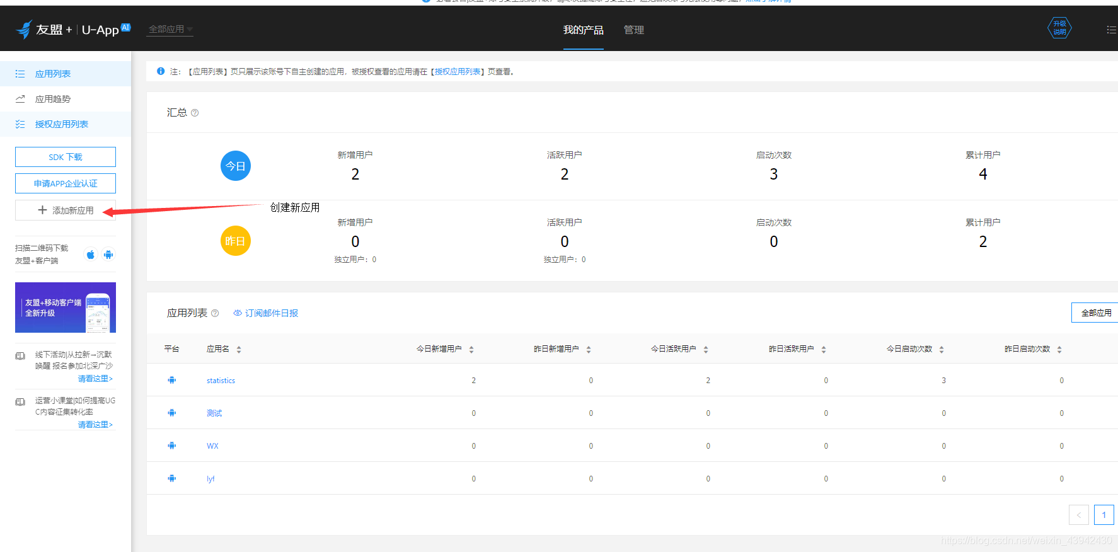Select 应用趋势 in sidebar

coord(66,99)
